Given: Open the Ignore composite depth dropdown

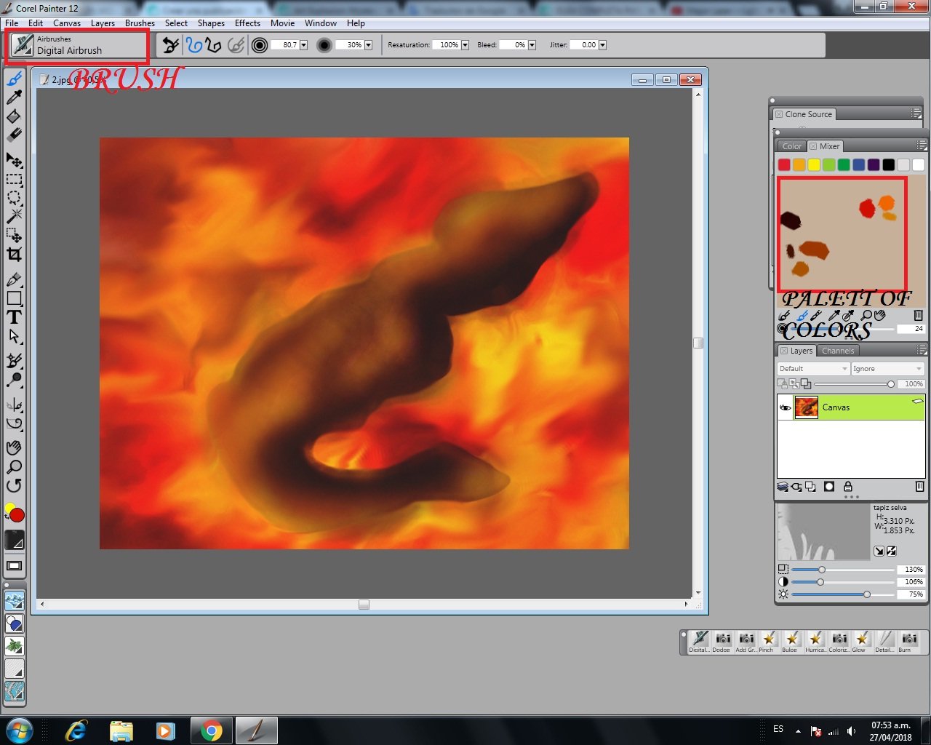Looking at the screenshot, I should tap(887, 369).
